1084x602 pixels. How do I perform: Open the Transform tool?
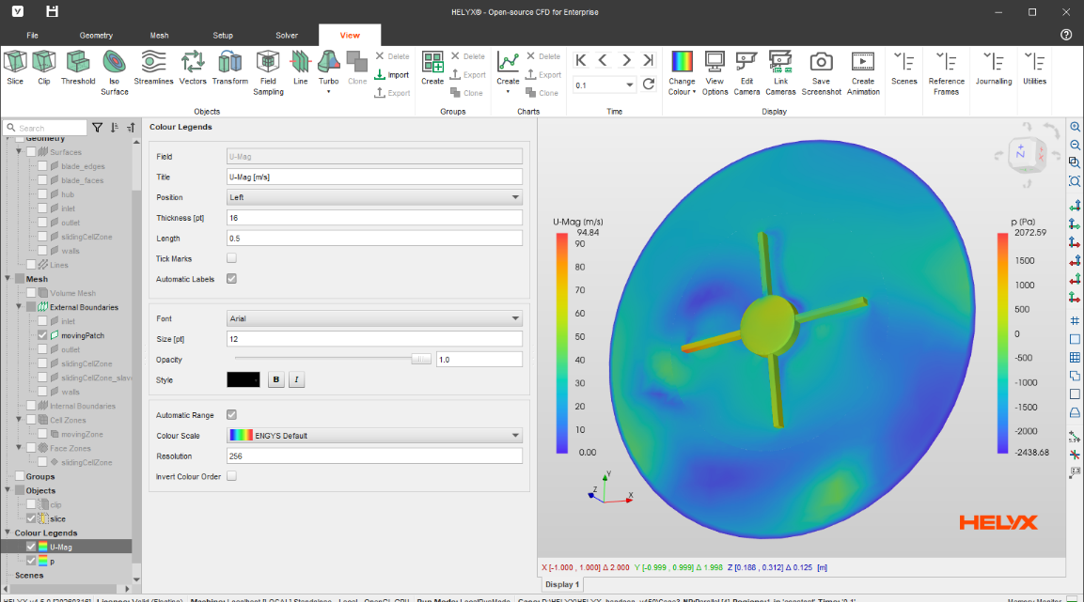230,68
